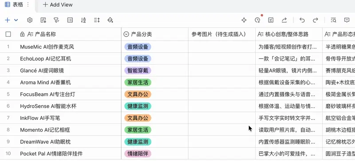Select the 手写文字实时转文字并… cell
Viewport: 355px width, 161px height.
click(x=289, y=118)
